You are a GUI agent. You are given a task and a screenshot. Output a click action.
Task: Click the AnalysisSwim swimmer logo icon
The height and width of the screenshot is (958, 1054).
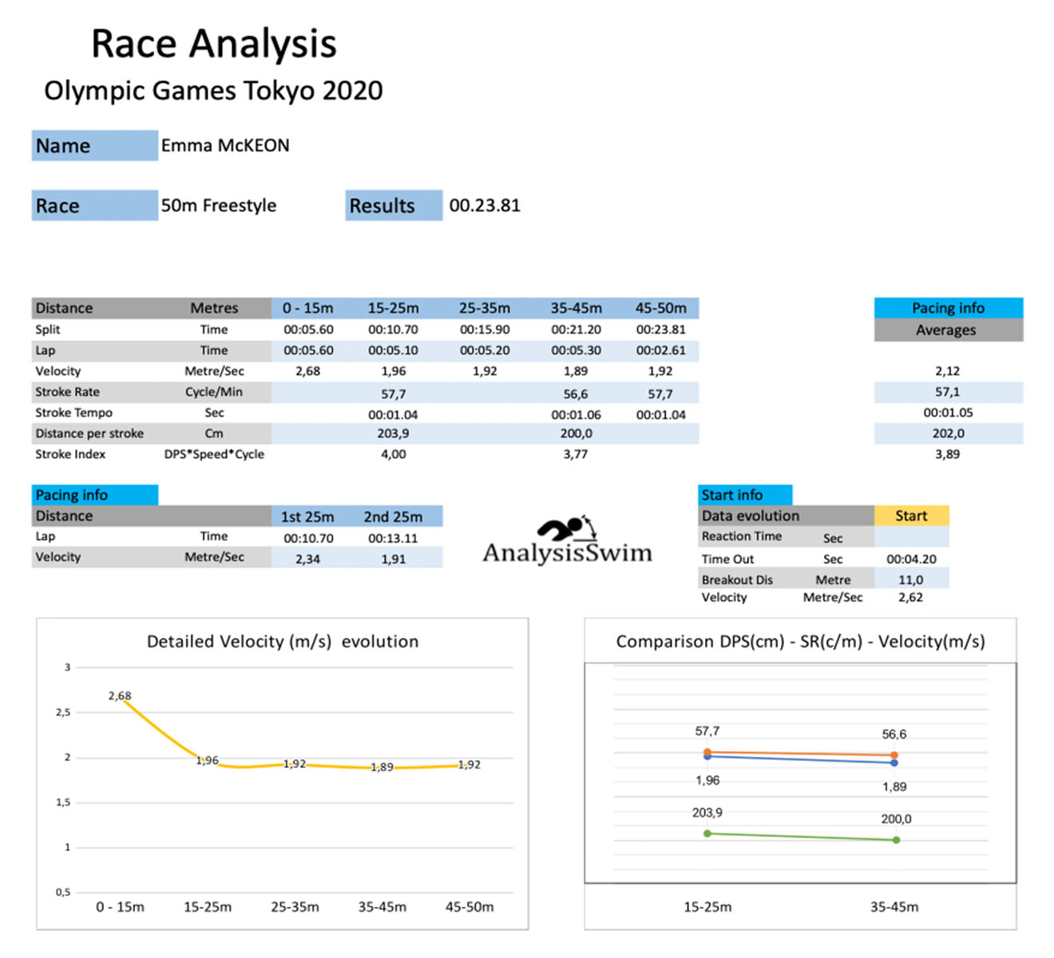[x=566, y=528]
